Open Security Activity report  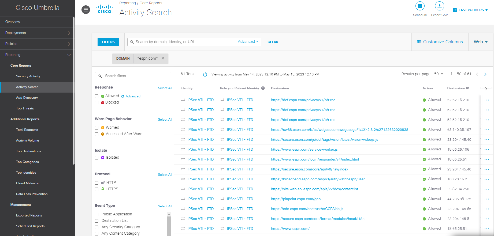point(28,76)
